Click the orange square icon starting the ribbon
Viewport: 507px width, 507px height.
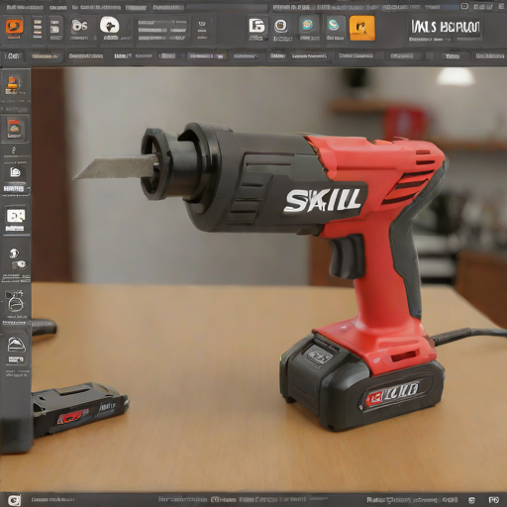pyautogui.click(x=14, y=27)
